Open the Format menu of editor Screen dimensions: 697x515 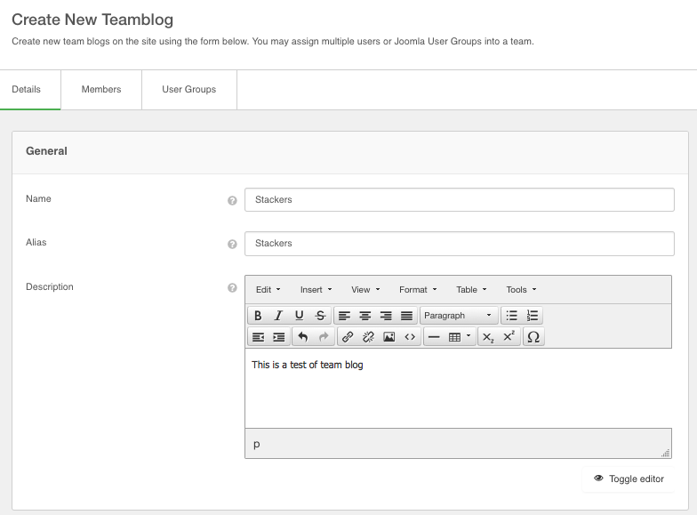[418, 290]
